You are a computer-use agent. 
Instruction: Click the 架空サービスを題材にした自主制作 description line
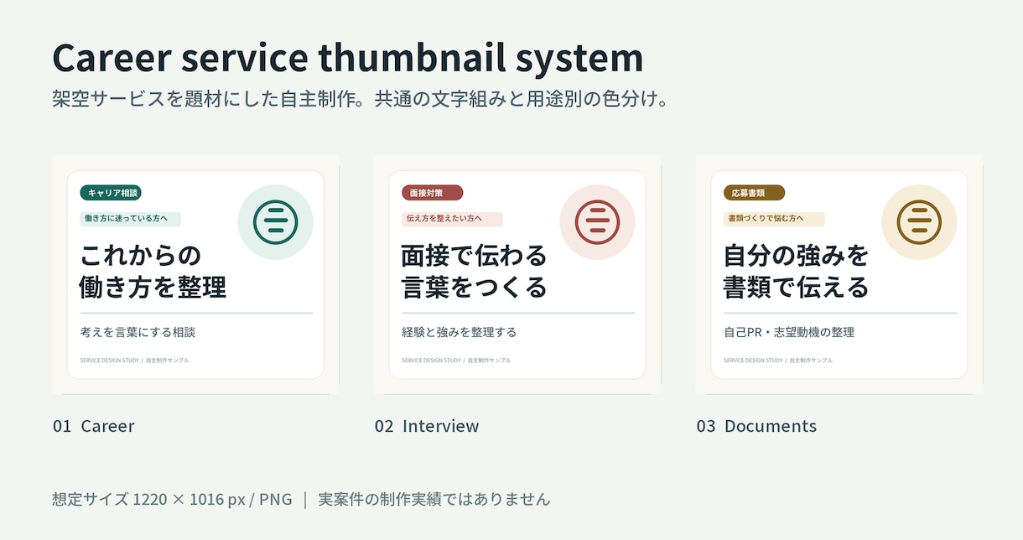tap(360, 99)
